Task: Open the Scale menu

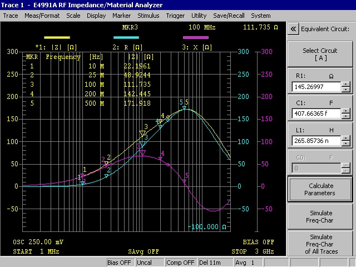Action: tap(73, 16)
